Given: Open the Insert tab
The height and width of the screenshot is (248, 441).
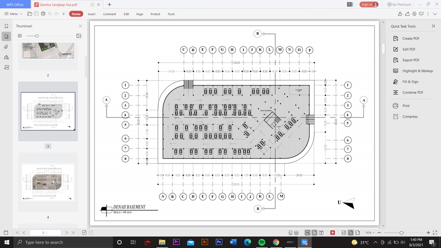Looking at the screenshot, I should (91, 14).
